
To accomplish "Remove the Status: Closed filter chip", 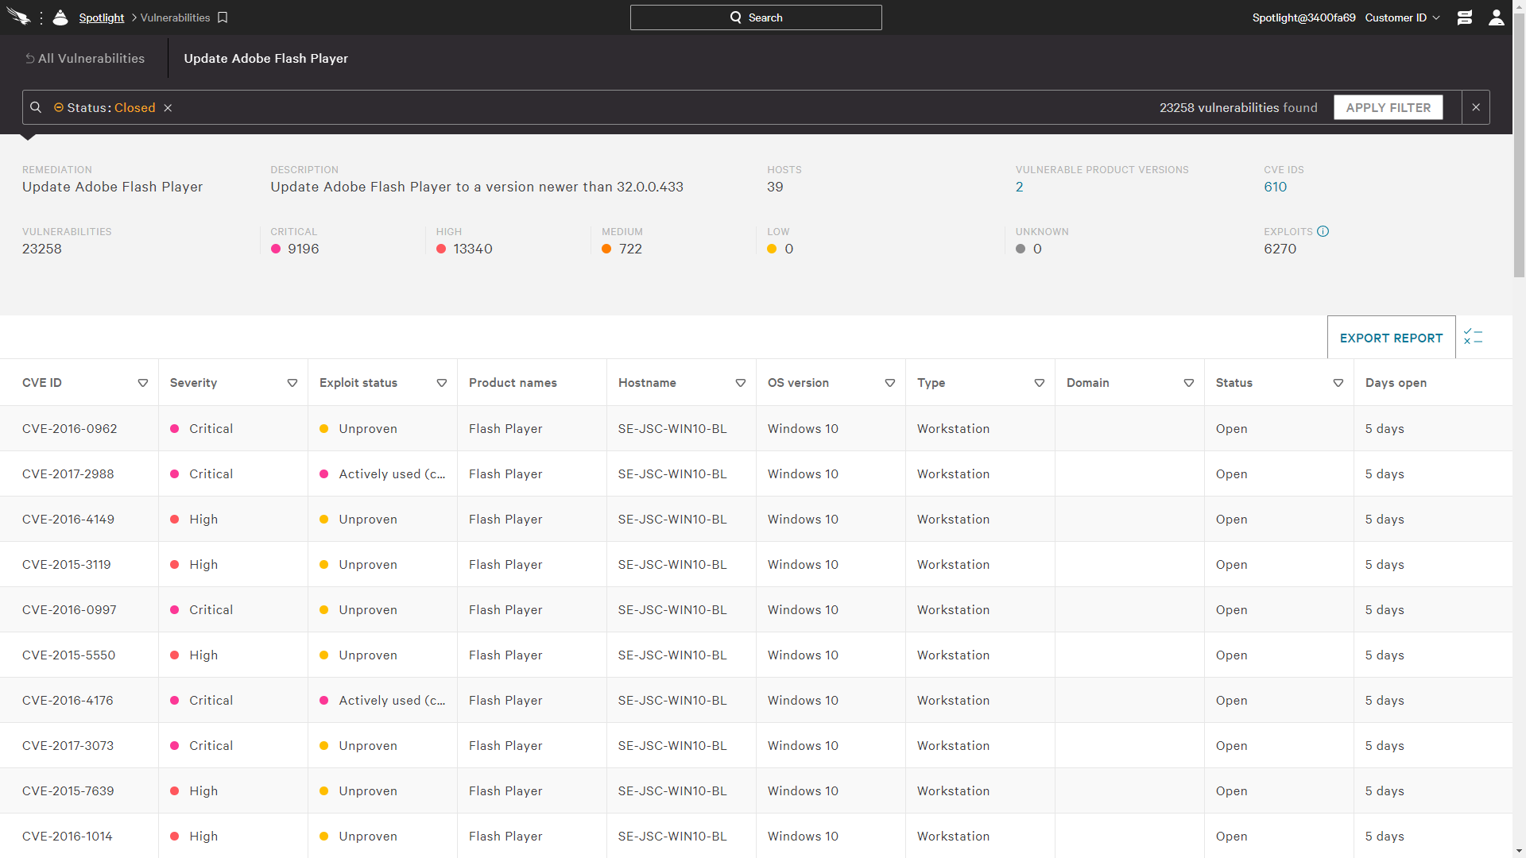I will point(168,108).
